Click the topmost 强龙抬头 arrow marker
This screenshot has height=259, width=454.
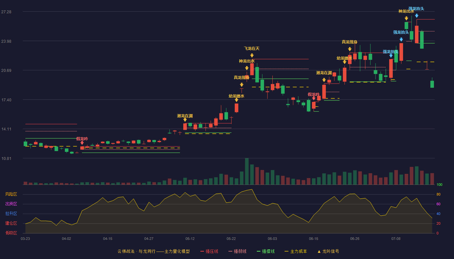pyautogui.click(x=417, y=16)
